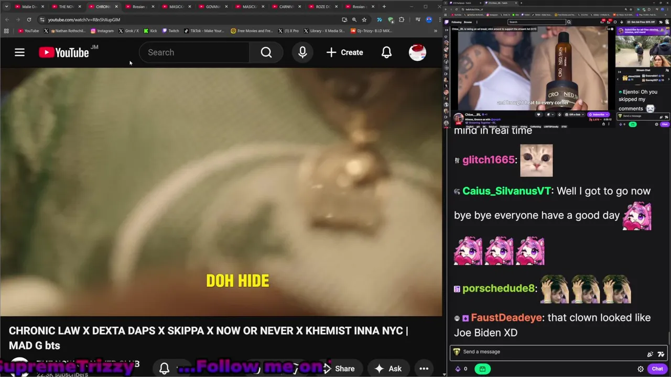
Task: Open YouTube notifications bell
Action: click(386, 52)
